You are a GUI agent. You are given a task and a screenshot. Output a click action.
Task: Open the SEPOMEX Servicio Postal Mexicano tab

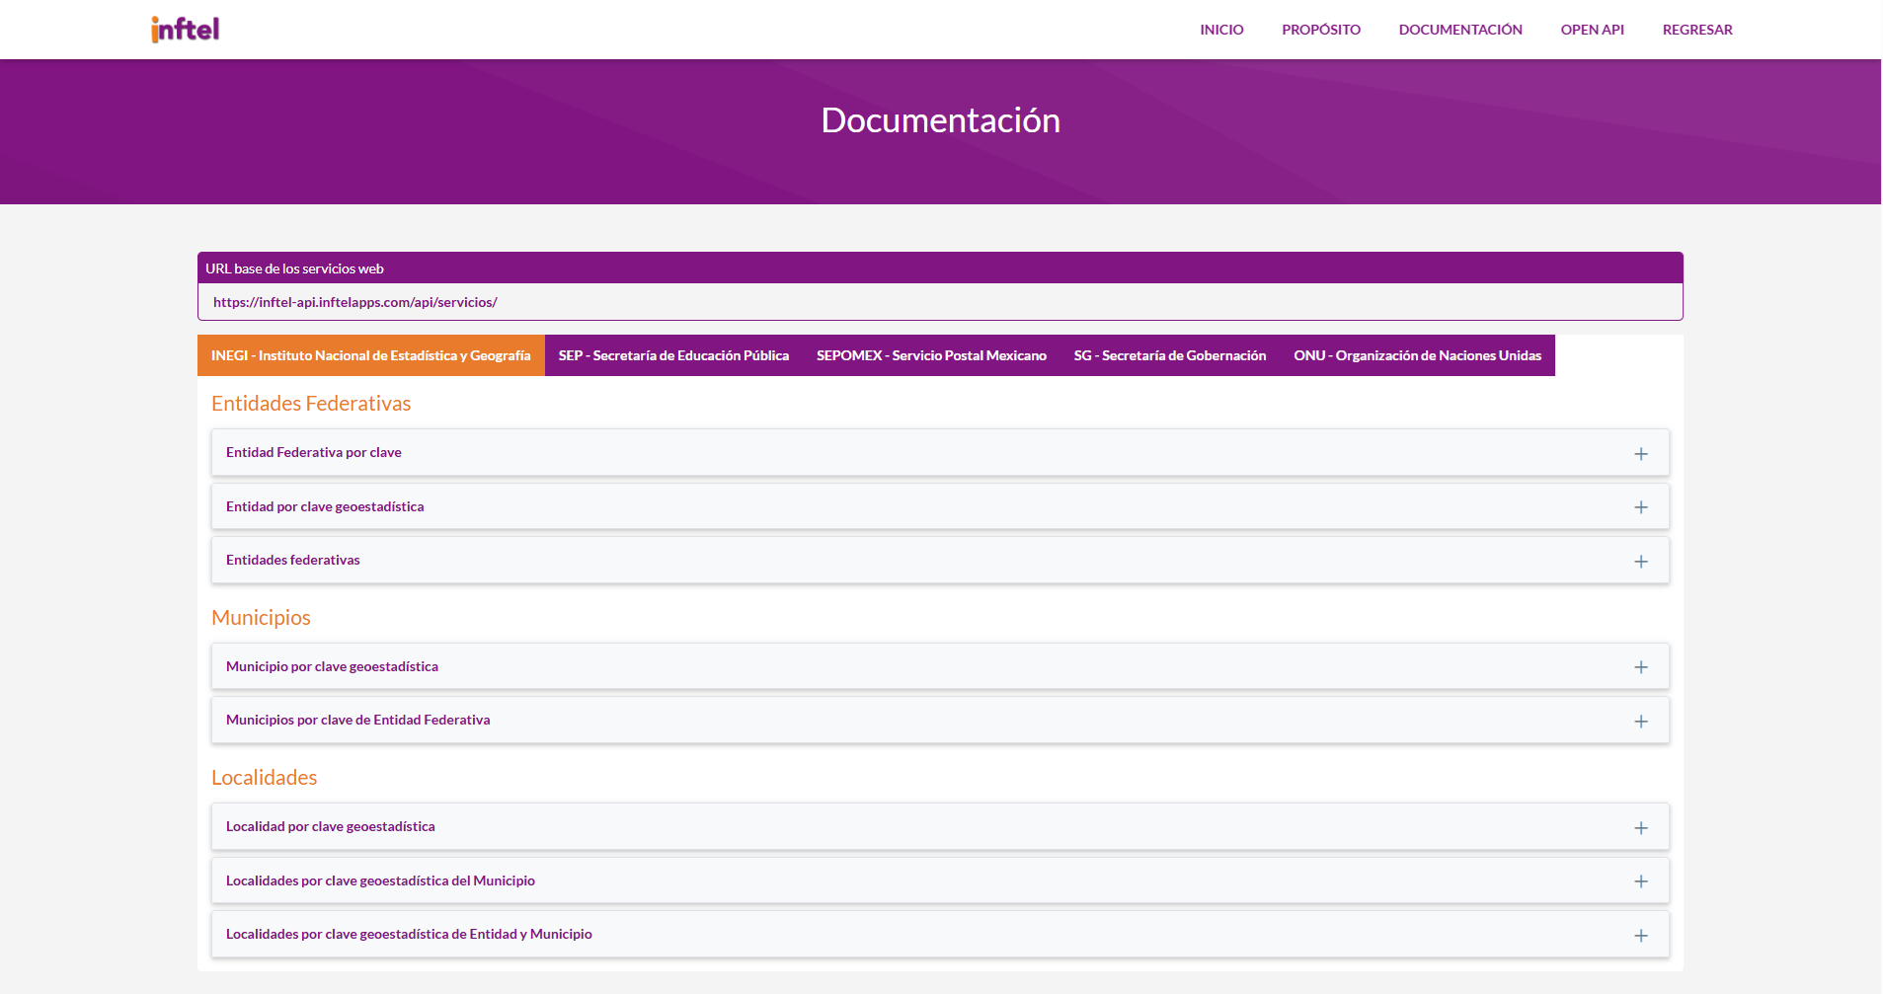coord(930,355)
